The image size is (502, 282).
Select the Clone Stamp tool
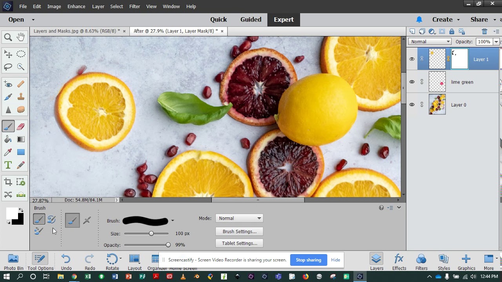[21, 97]
